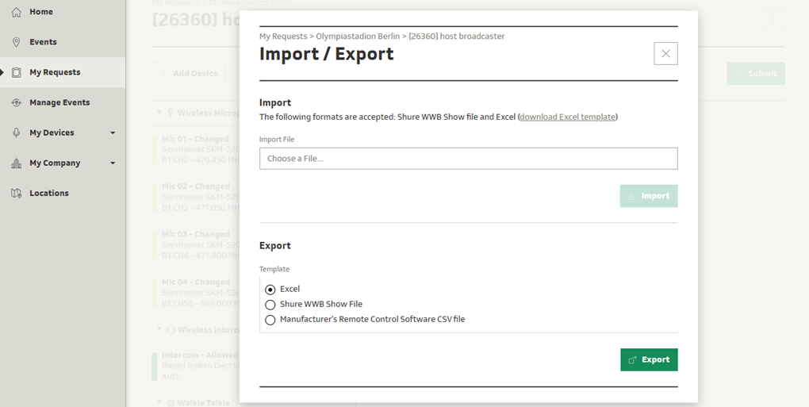Click the My Company building icon
809x407 pixels.
click(16, 163)
